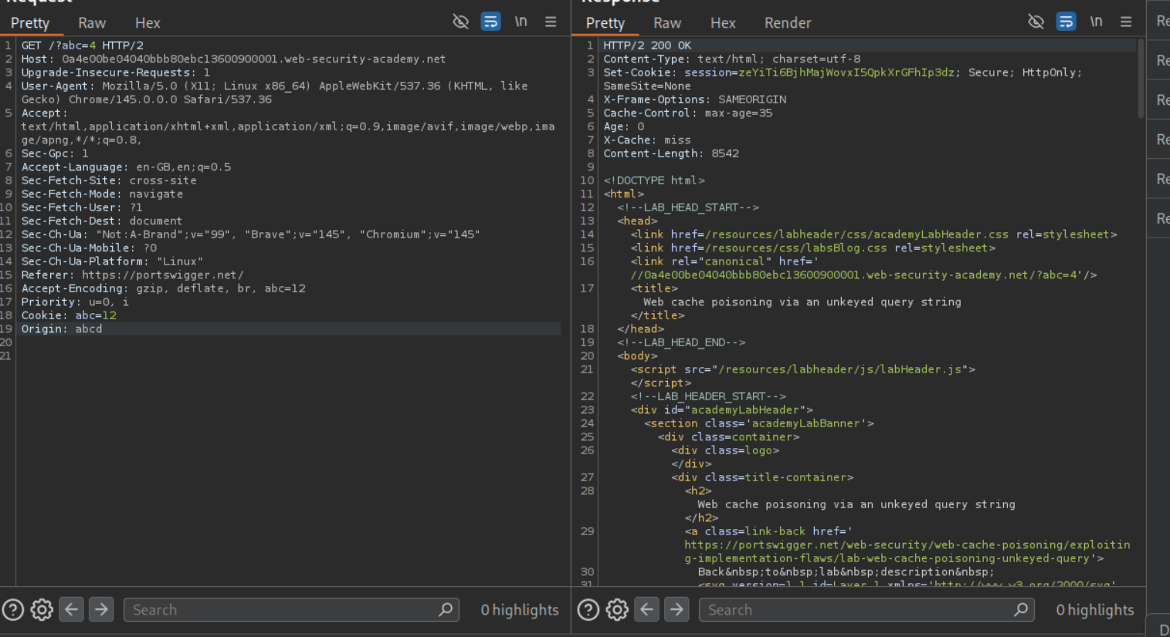The width and height of the screenshot is (1170, 637).
Task: Open request search settings gear
Action: pos(42,610)
